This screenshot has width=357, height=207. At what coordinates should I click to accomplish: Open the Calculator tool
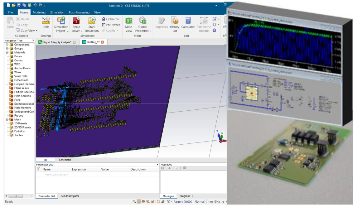click(188, 22)
